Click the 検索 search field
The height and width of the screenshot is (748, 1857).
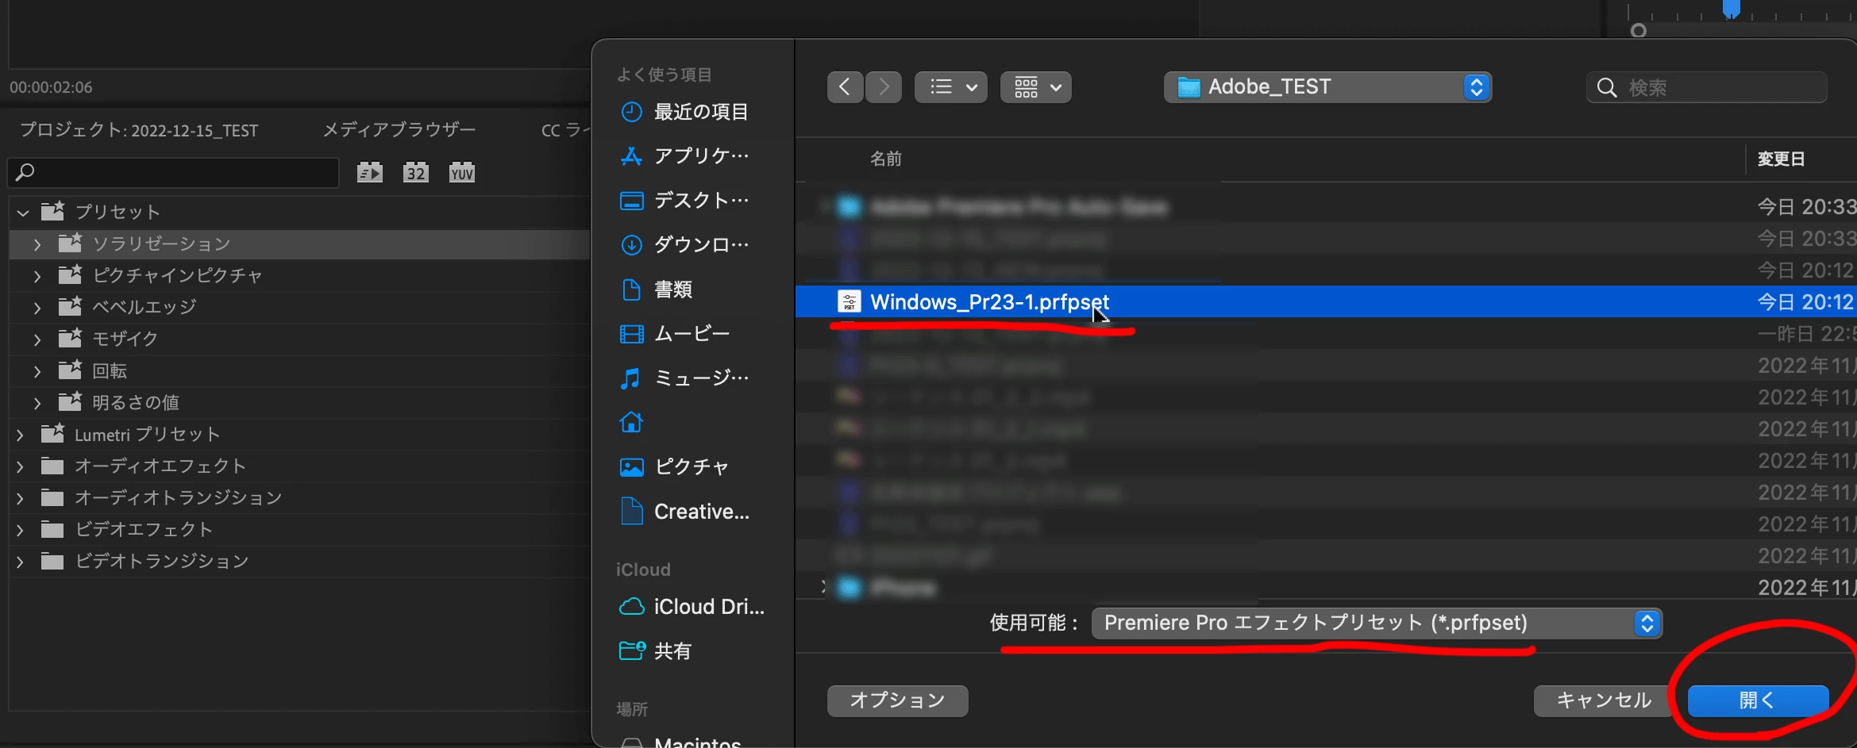click(x=1707, y=87)
